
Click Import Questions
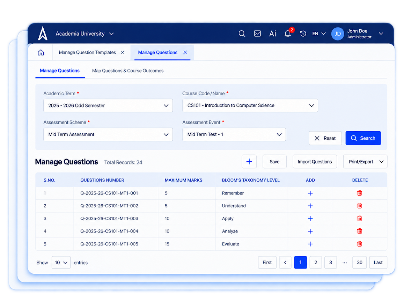coord(315,162)
